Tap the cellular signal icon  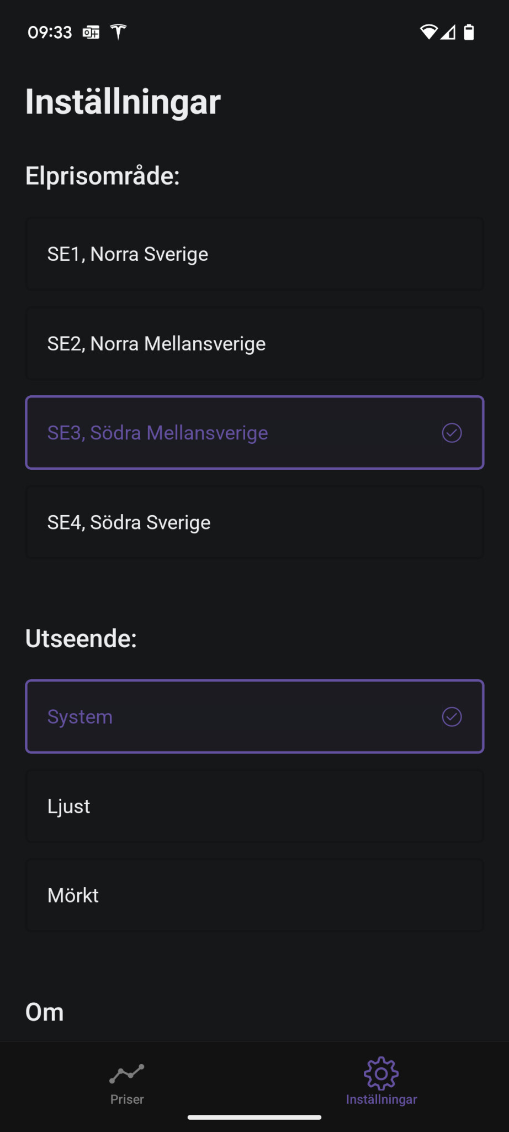click(x=448, y=33)
